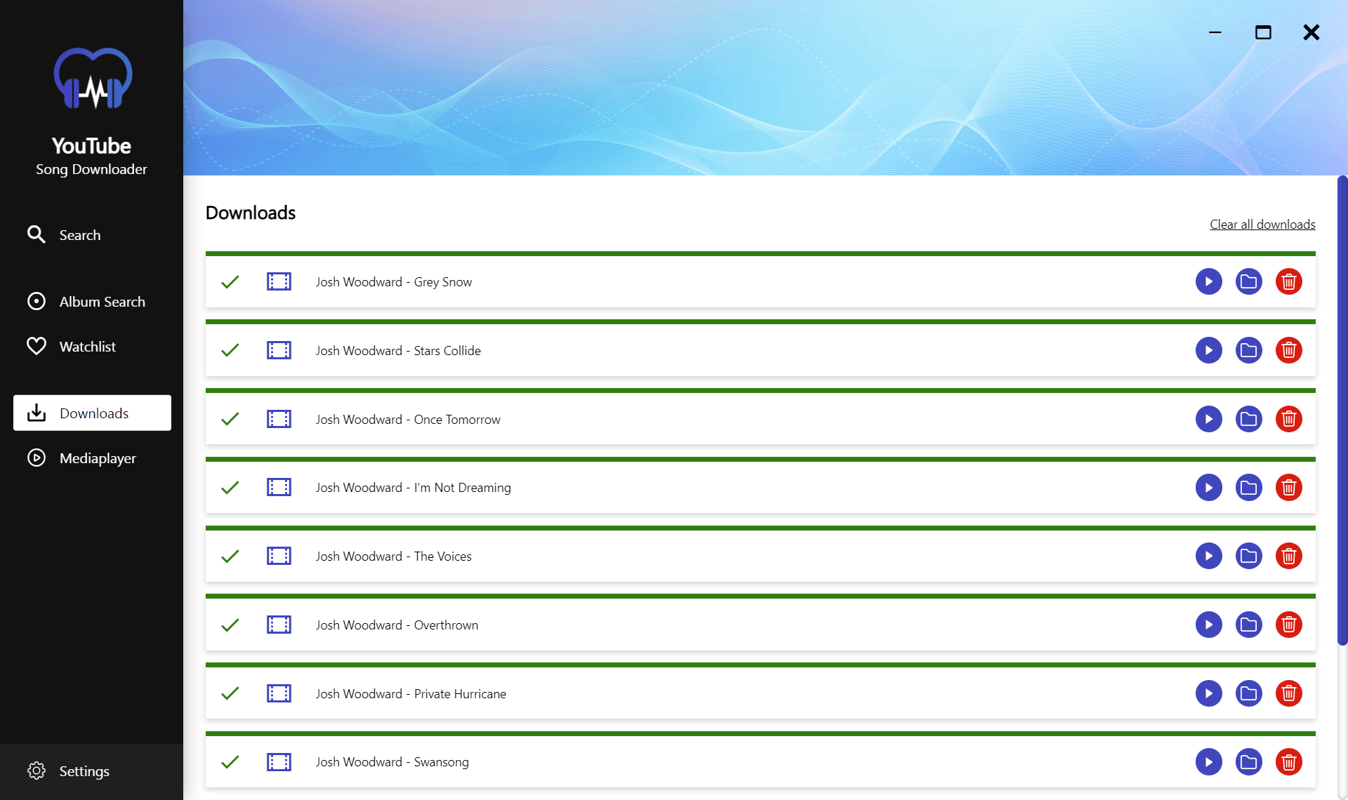Image resolution: width=1348 pixels, height=800 pixels.
Task: Play Josh Woodward - Private Hurricane
Action: tap(1208, 693)
